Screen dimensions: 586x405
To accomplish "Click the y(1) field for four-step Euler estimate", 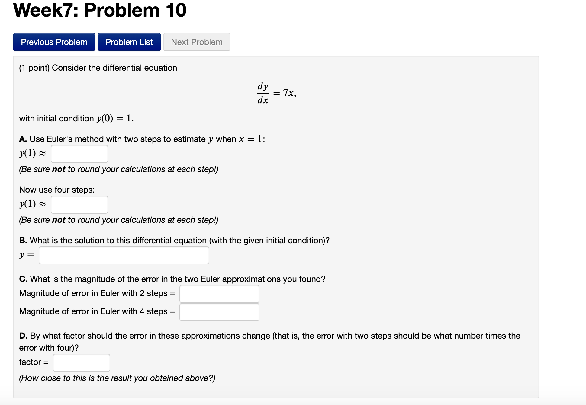I will pos(79,204).
